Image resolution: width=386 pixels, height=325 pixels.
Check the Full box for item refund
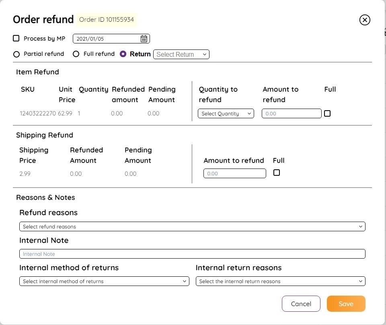327,113
